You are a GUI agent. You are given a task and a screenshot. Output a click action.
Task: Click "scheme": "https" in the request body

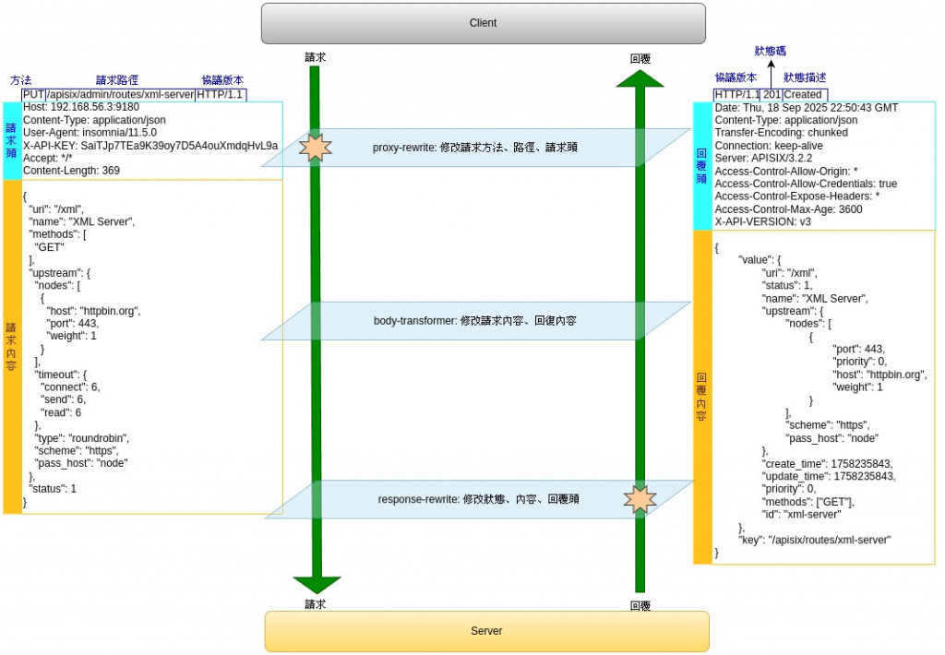coord(77,451)
